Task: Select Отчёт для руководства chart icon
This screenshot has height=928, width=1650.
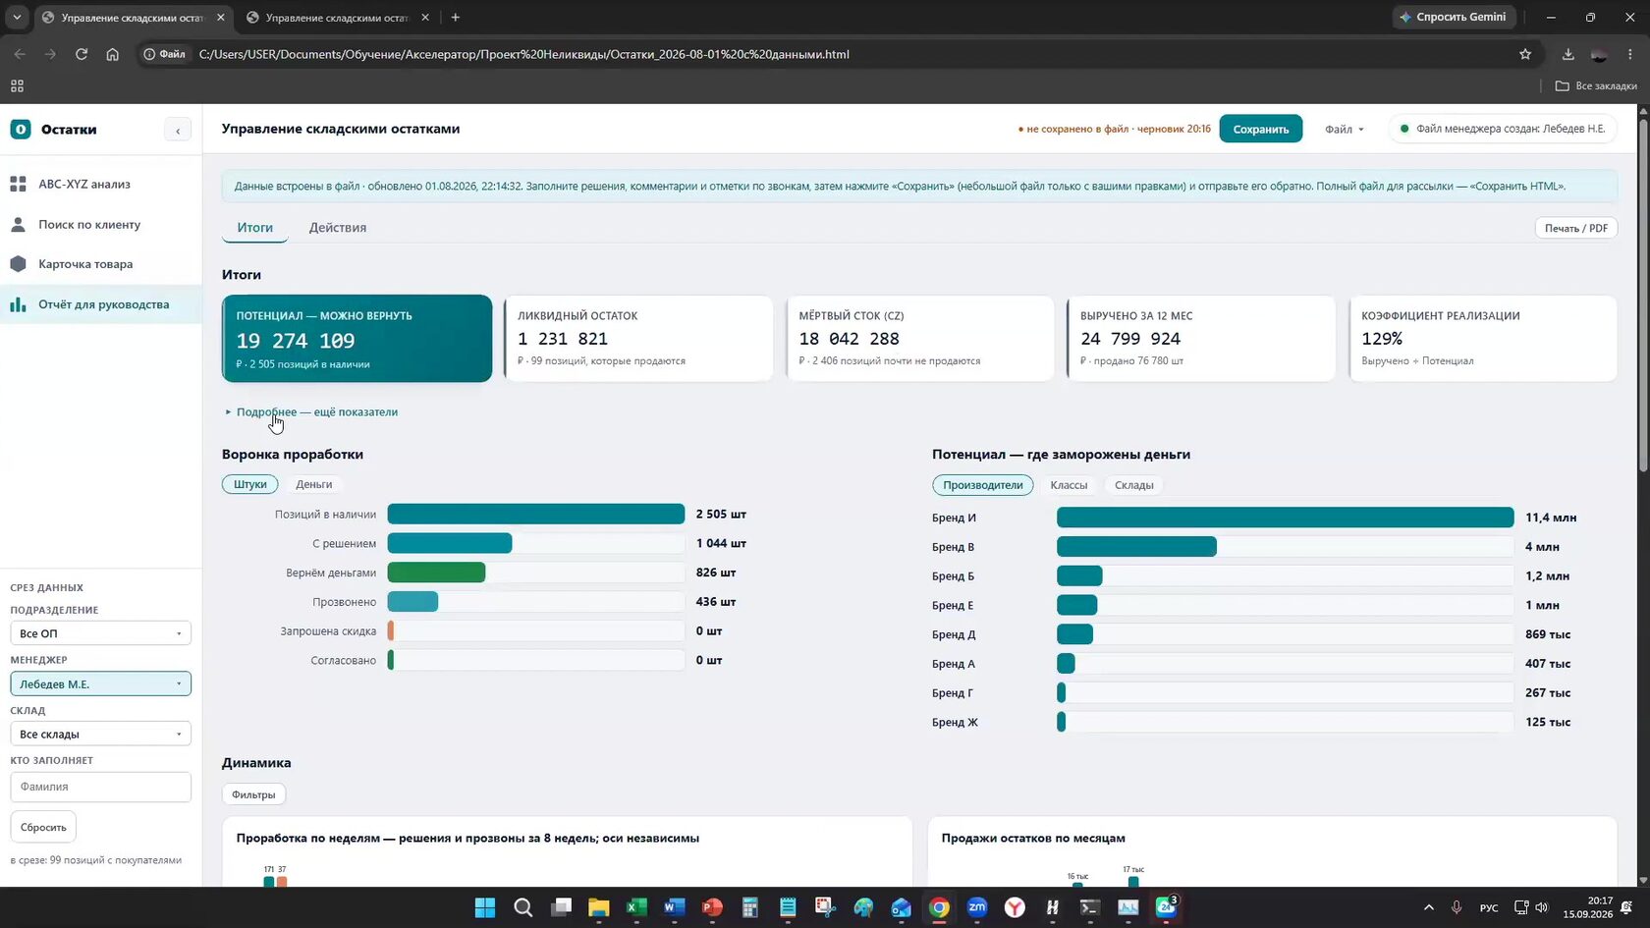Action: coord(18,304)
